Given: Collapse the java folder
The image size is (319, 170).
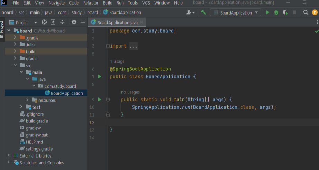Looking at the screenshot, I should pyautogui.click(x=28, y=79).
